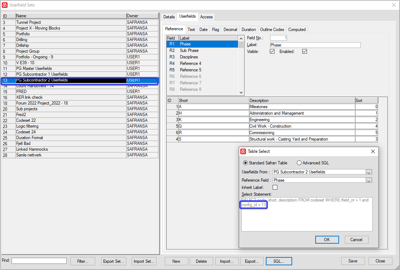
Task: Click the Import... button
Action: [227, 261]
